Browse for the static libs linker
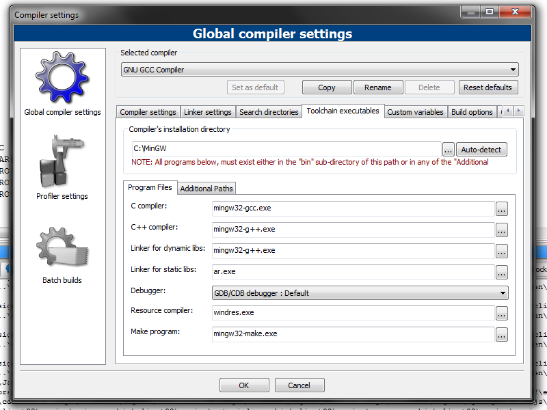The width and height of the screenshot is (547, 410). [501, 272]
